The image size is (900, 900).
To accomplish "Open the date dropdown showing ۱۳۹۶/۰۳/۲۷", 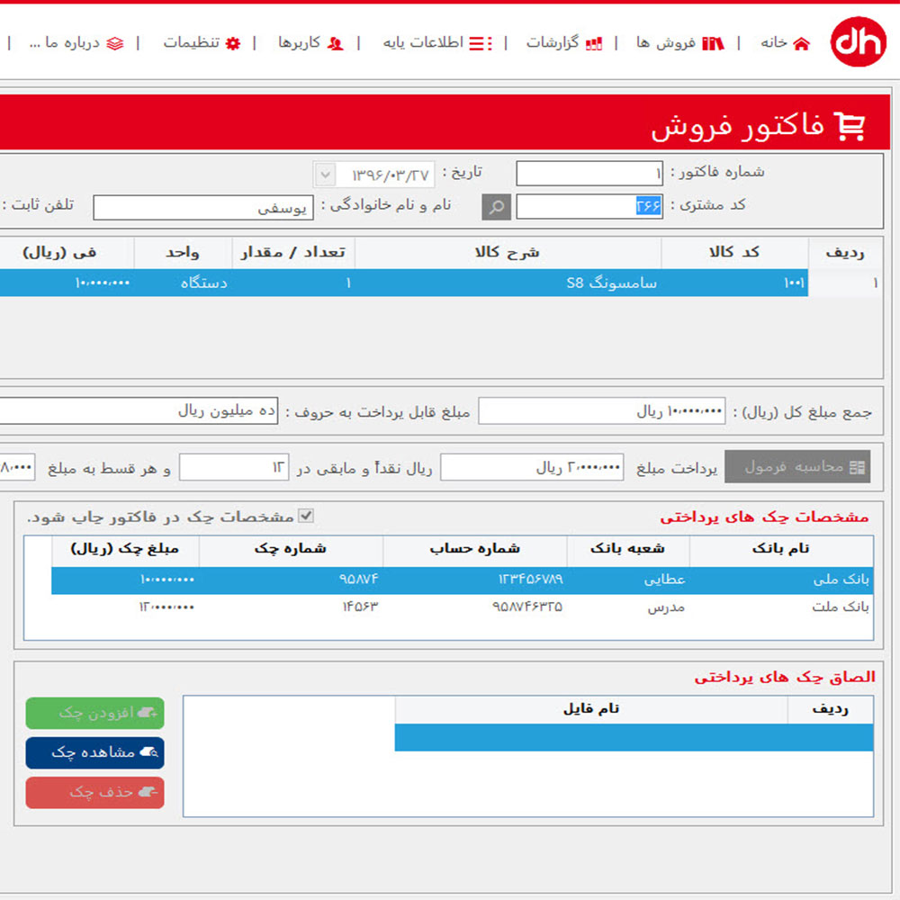I will [325, 174].
